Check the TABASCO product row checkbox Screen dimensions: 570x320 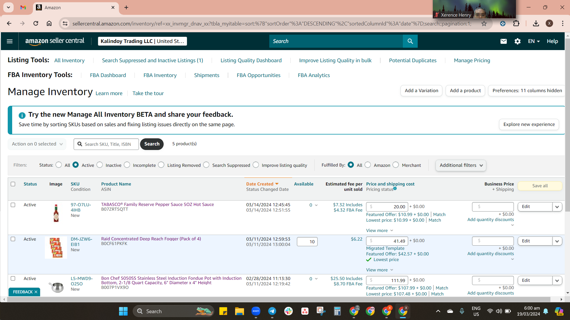(13, 205)
